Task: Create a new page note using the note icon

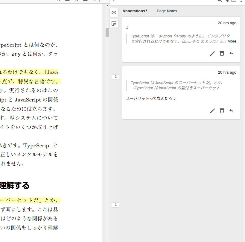Action: (114, 23)
